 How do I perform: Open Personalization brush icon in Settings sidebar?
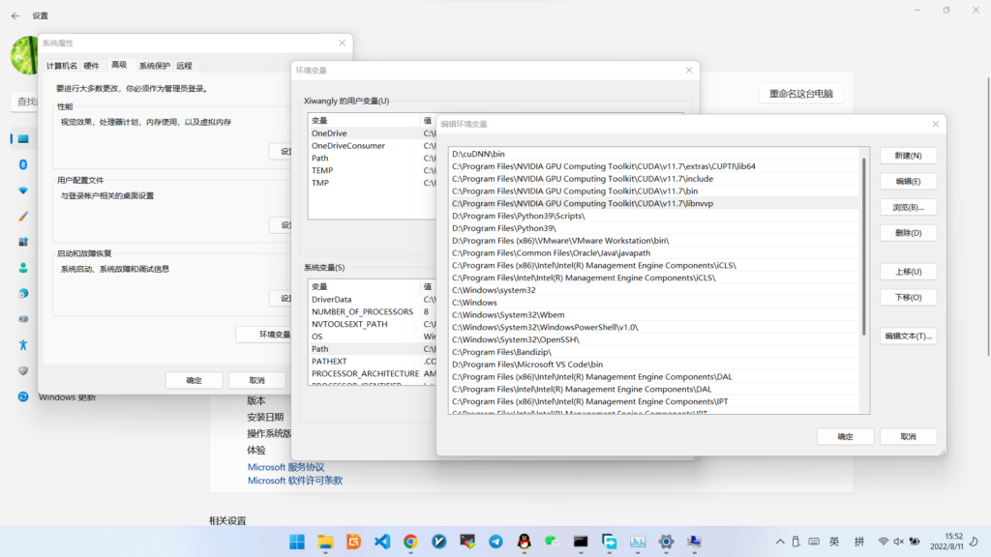23,216
